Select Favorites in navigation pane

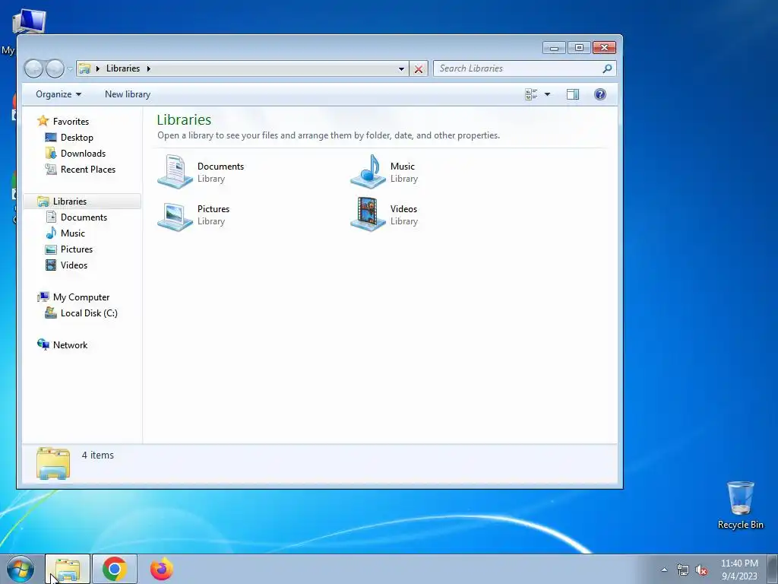coord(71,121)
